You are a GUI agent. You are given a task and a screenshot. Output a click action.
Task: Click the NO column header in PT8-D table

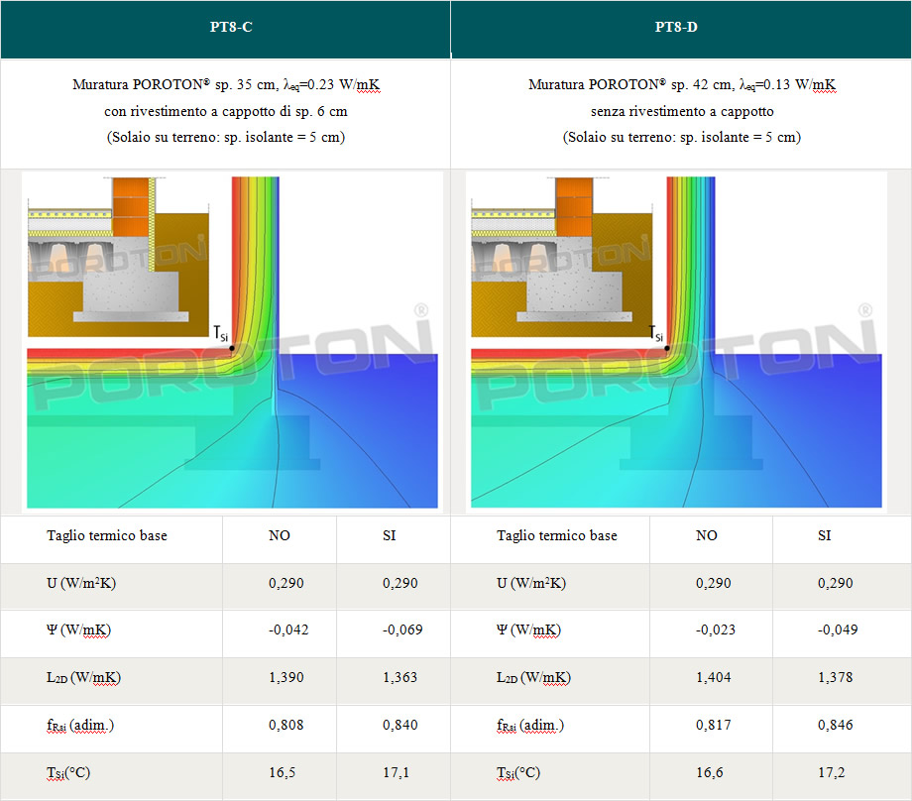(706, 535)
